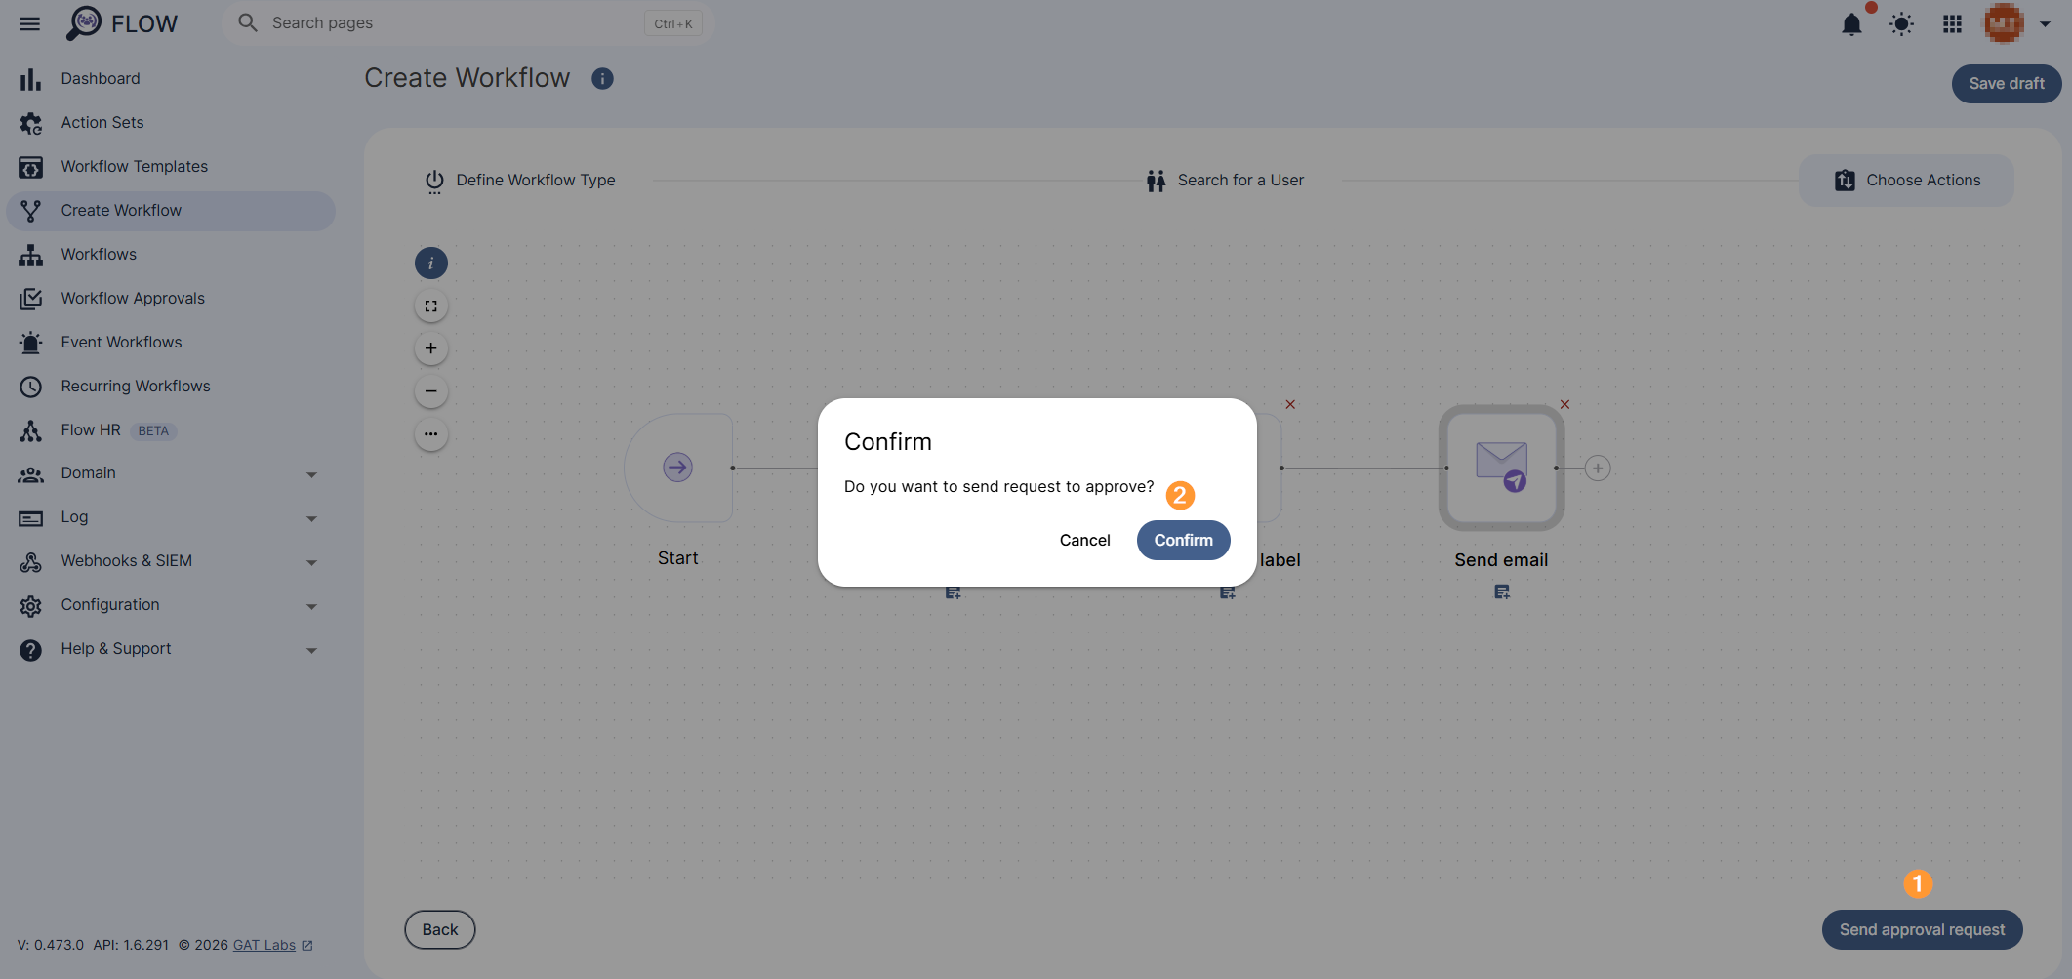Click Confirm in the dialog

pos(1184,541)
